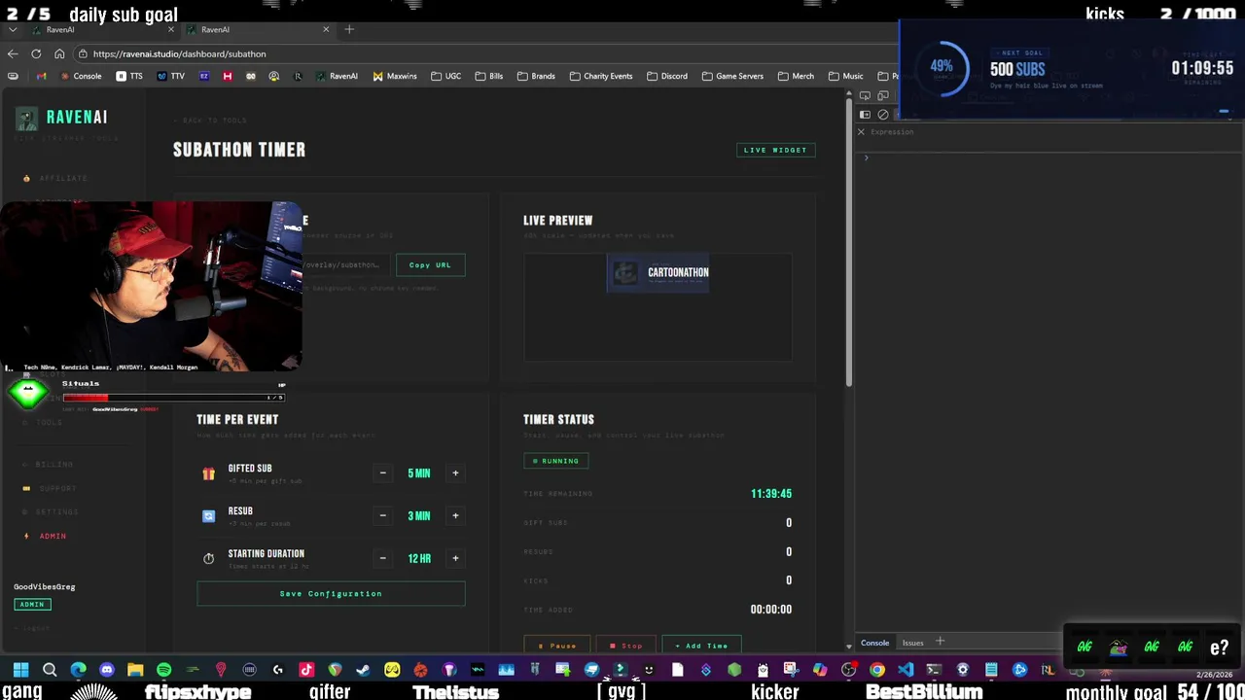Viewport: 1245px width, 700px height.
Task: Click the RavenAI logo in sidebar
Action: (62, 118)
